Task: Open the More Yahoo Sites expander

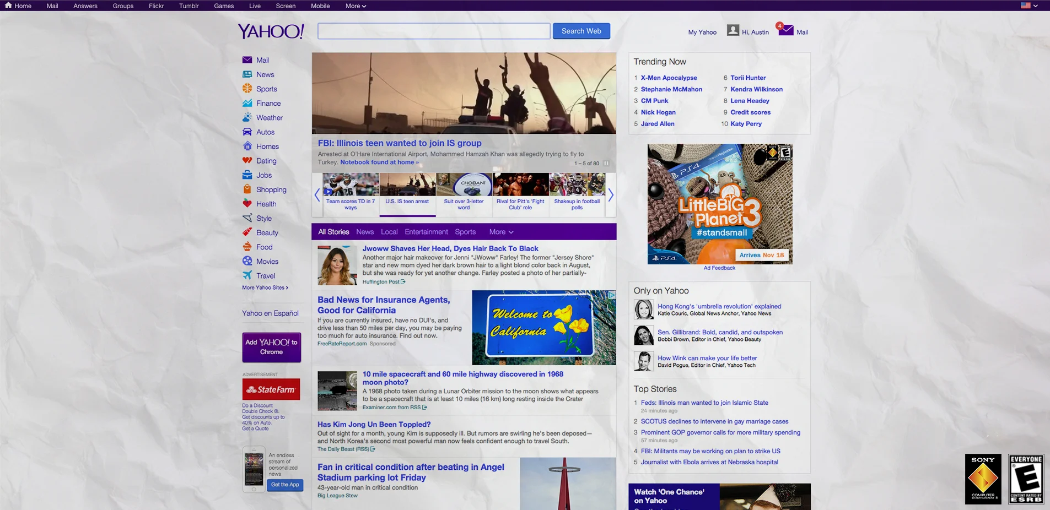Action: tap(265, 287)
